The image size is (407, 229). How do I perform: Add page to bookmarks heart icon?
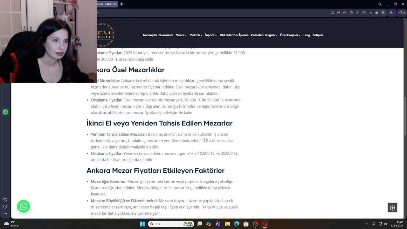point(364,13)
